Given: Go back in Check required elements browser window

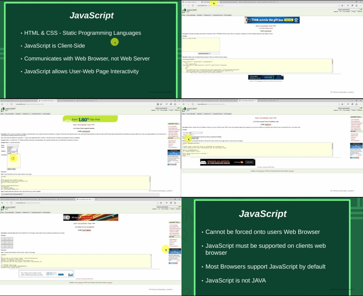Looking at the screenshot, I should (2, 104).
